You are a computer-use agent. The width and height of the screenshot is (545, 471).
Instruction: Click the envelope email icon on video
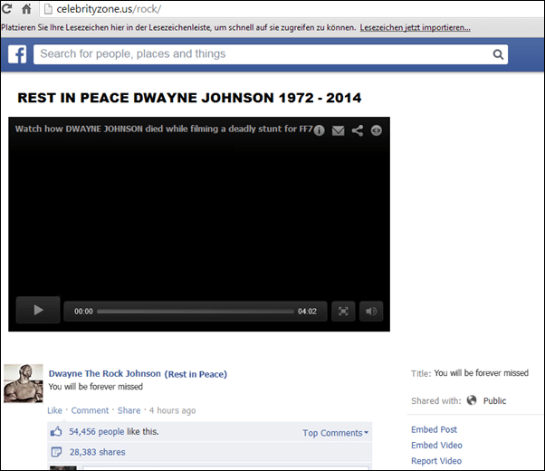(338, 130)
